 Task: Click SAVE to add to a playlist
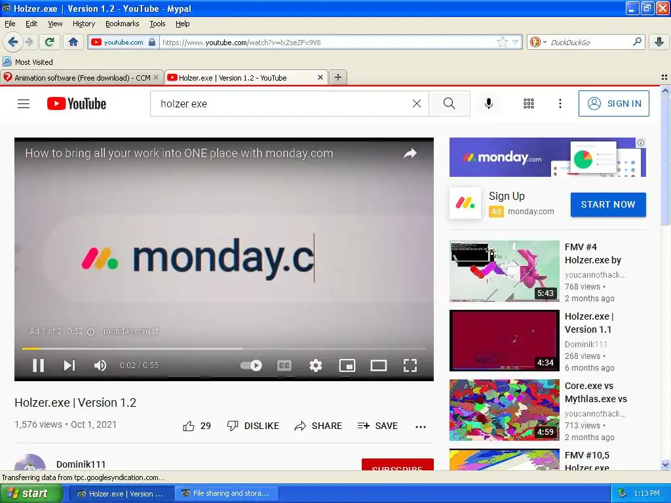point(377,426)
